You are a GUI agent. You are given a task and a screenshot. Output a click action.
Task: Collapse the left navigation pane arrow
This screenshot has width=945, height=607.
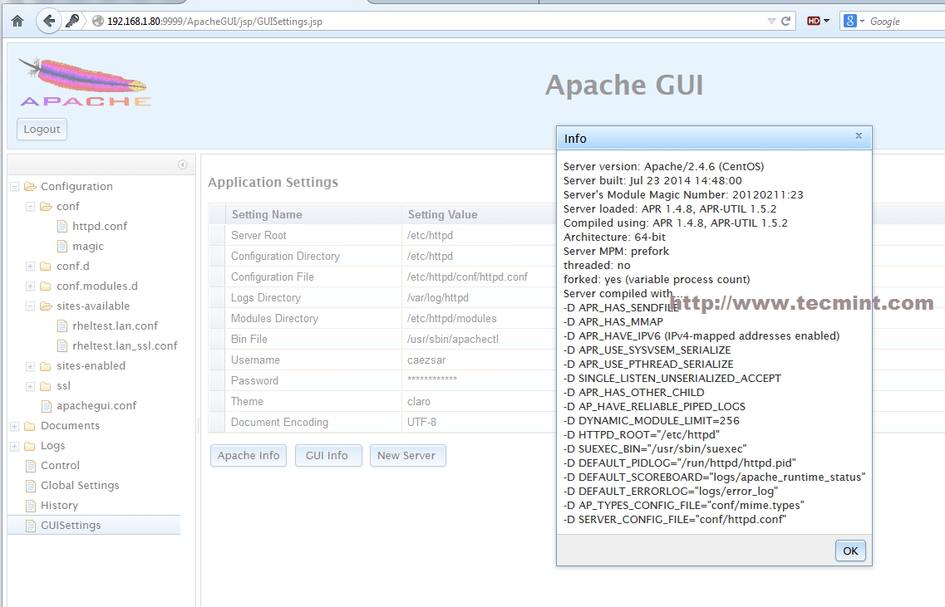click(183, 164)
